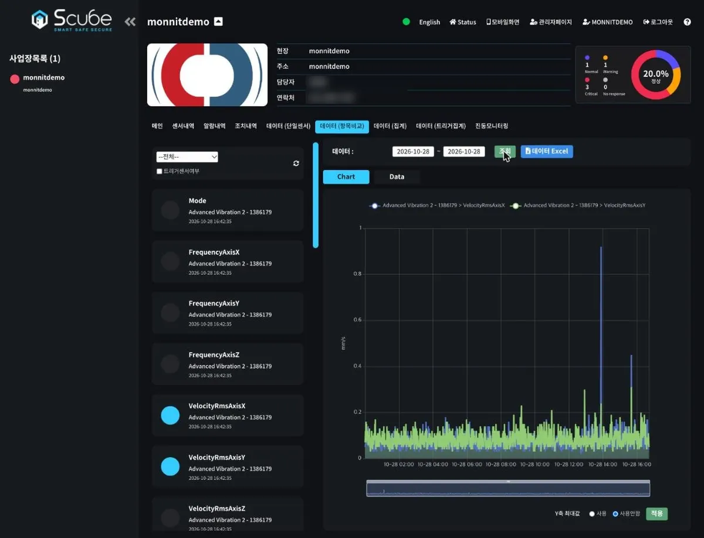704x538 pixels.
Task: Open 모바일화면 mobile view
Action: pos(503,22)
